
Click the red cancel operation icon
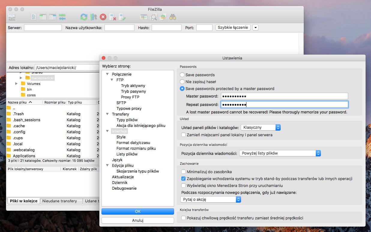pos(103,17)
